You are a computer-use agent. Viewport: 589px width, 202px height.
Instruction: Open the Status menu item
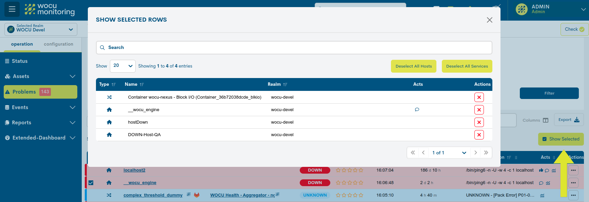(x=20, y=61)
